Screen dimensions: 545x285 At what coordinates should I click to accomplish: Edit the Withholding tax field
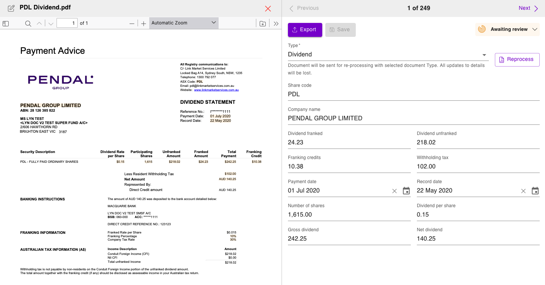(478, 167)
